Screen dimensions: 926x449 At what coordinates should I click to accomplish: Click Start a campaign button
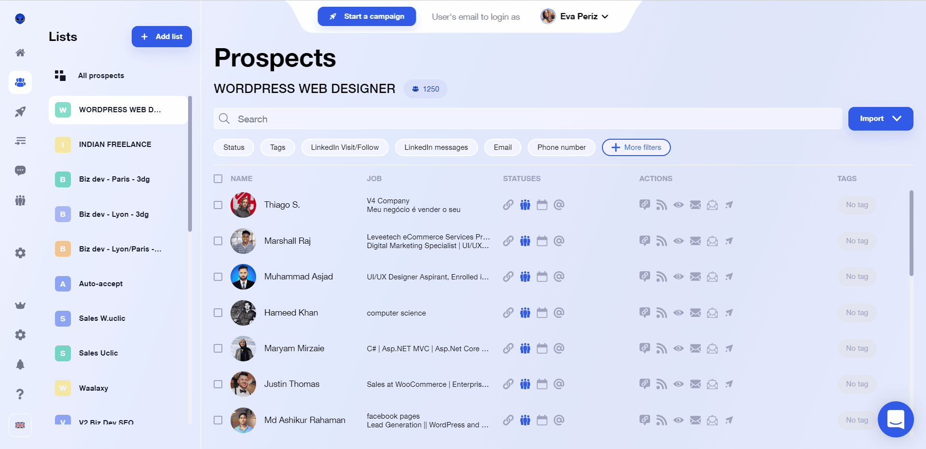(x=367, y=16)
